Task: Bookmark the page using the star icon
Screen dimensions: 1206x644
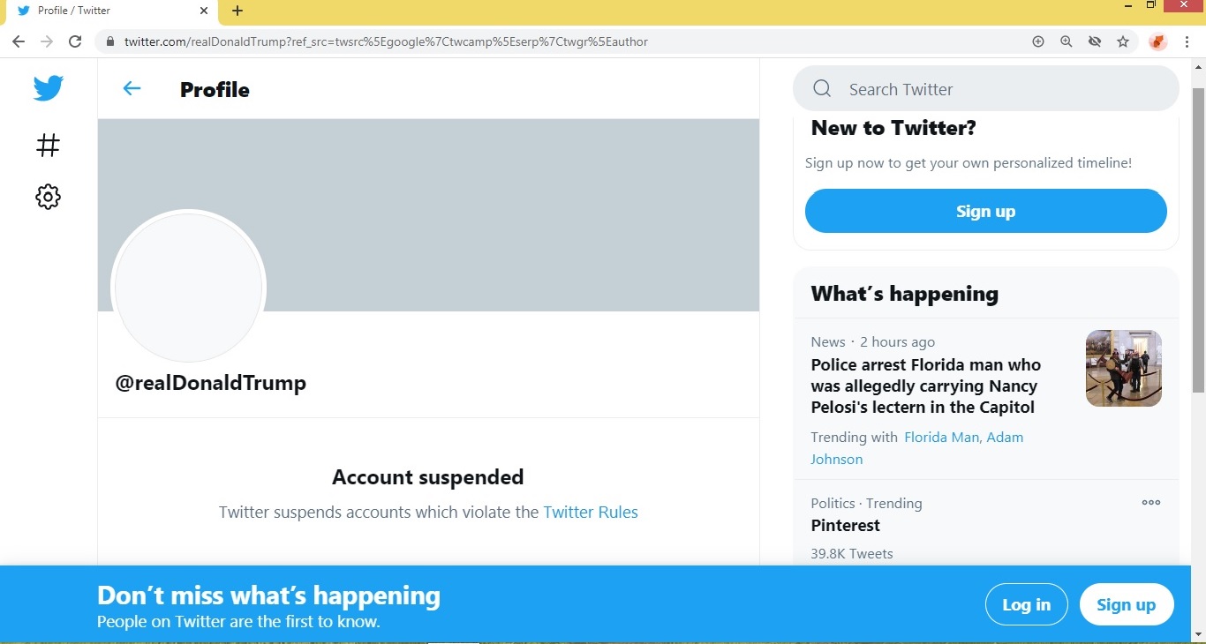Action: coord(1123,41)
